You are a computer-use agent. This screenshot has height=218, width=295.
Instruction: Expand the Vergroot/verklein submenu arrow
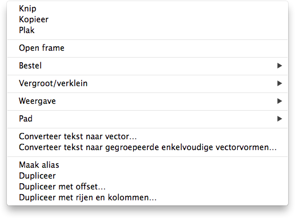coord(280,83)
